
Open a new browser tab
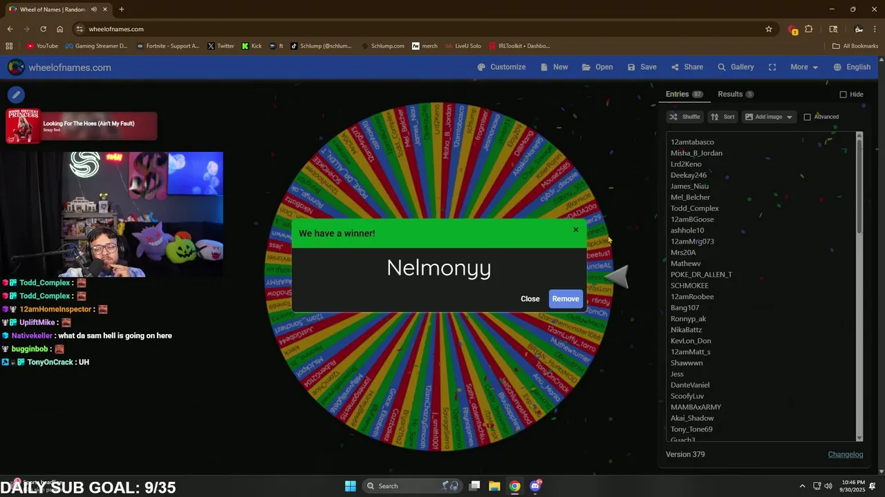coord(121,10)
